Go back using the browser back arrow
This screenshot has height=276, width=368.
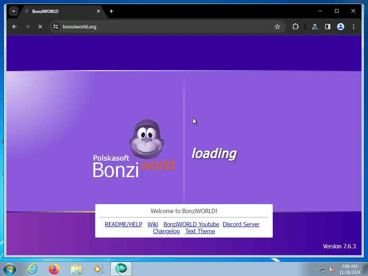tap(14, 27)
